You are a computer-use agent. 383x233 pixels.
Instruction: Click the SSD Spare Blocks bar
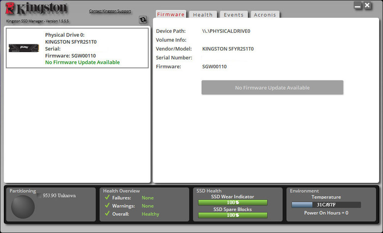[233, 215]
